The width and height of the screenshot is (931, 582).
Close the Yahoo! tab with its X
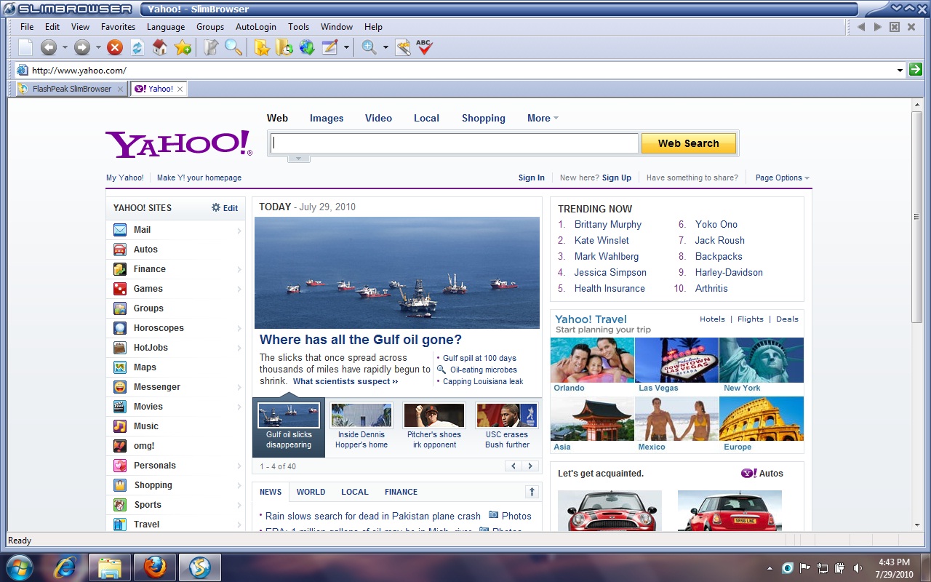180,89
